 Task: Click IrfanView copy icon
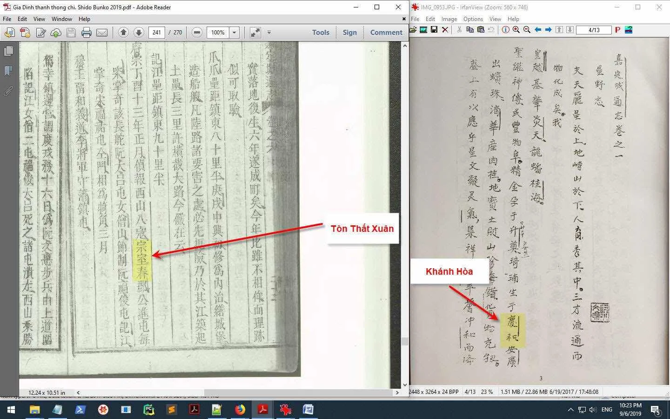[470, 30]
